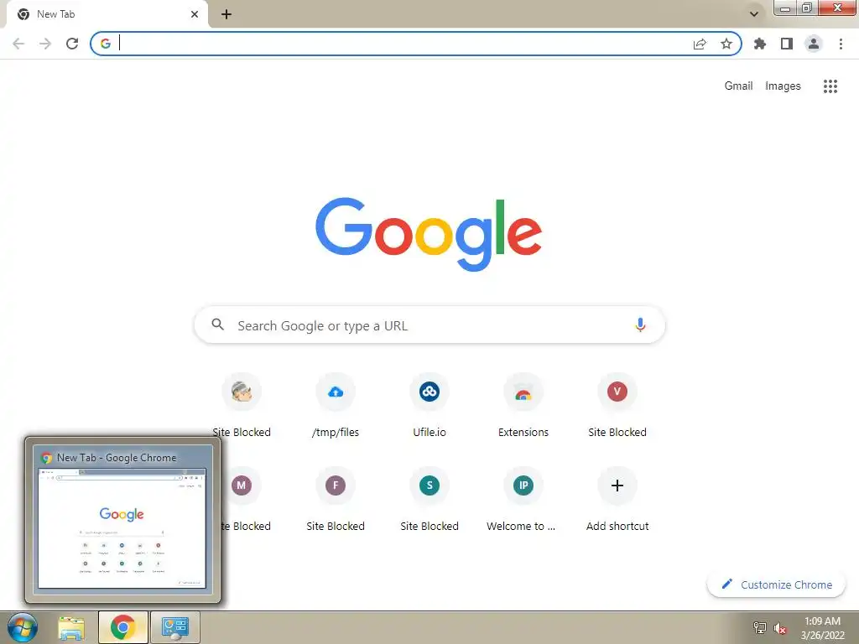
Task: Select the New Tab - Google Chrome preview thumbnail
Action: 122,520
